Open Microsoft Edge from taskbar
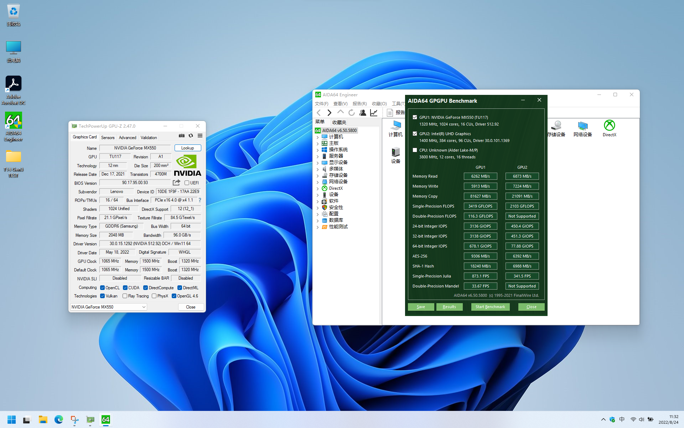 click(x=59, y=419)
